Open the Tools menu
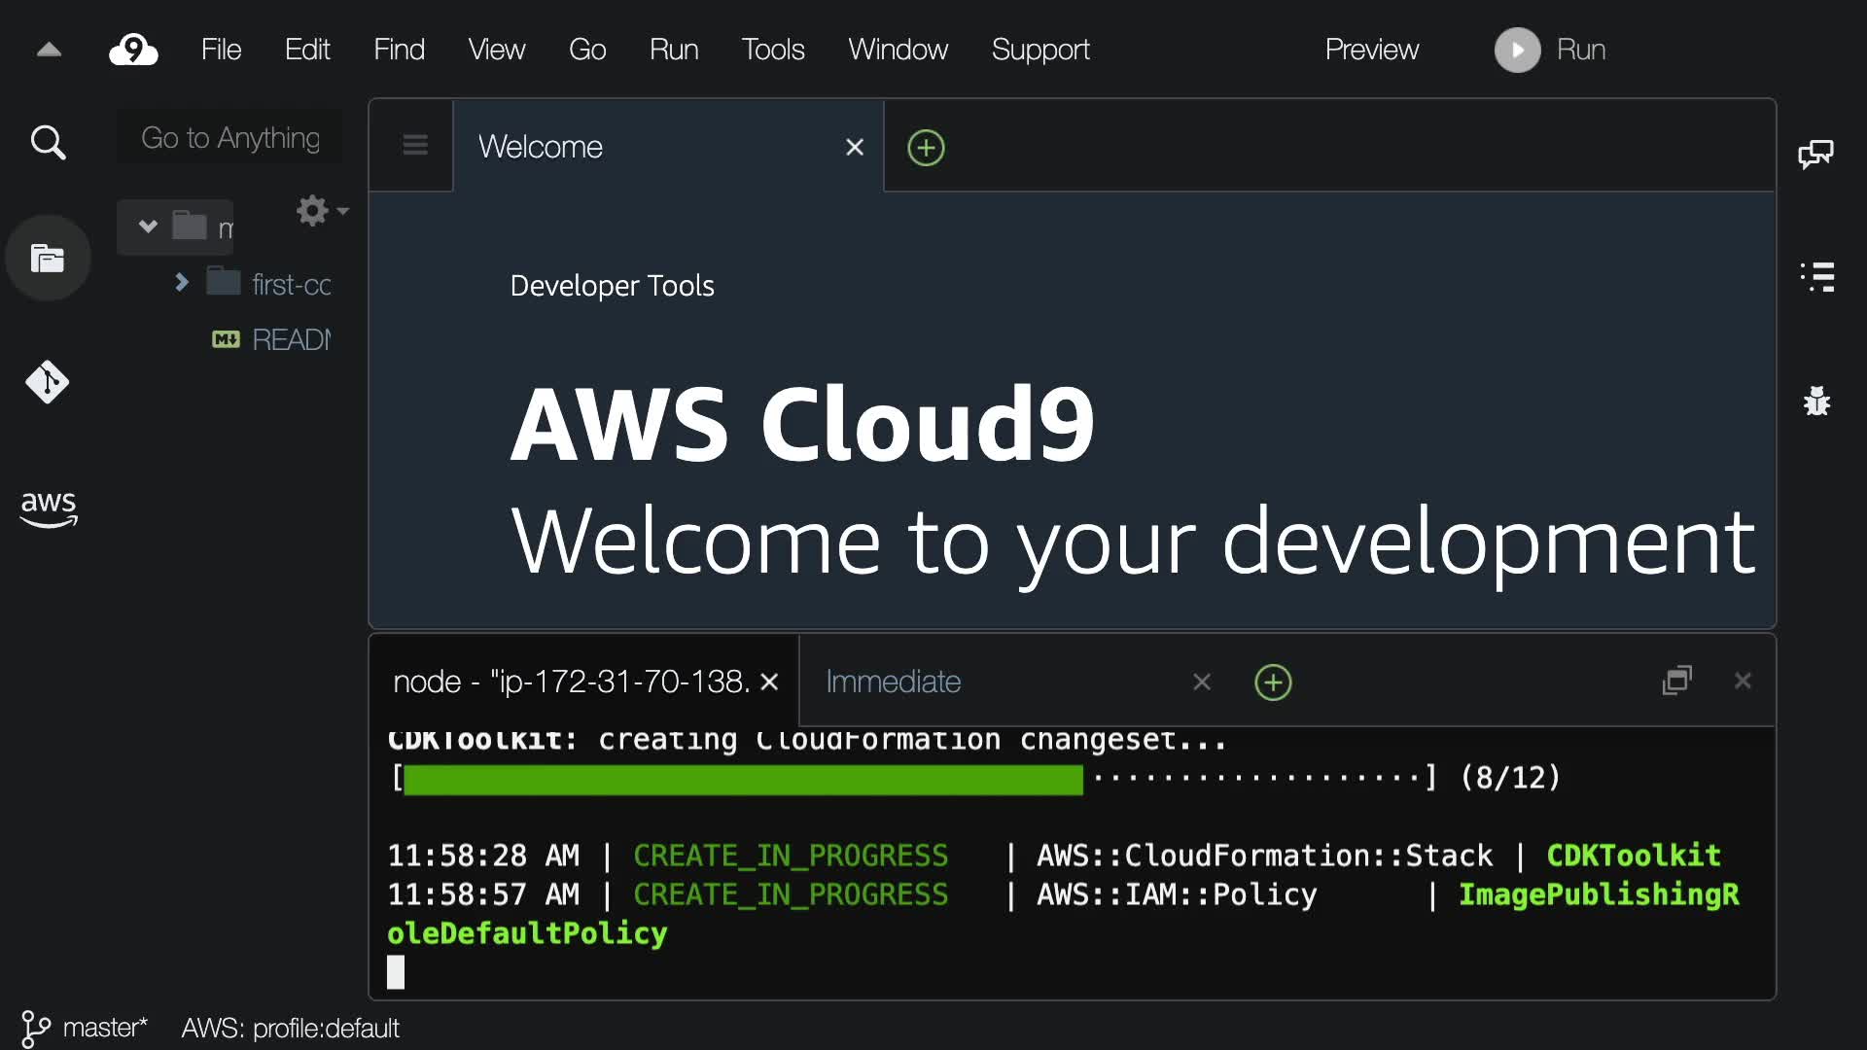 tap(772, 50)
